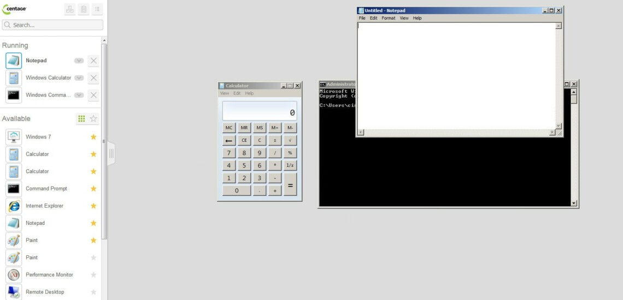Launch Remote Desktop from Available list

[14, 292]
